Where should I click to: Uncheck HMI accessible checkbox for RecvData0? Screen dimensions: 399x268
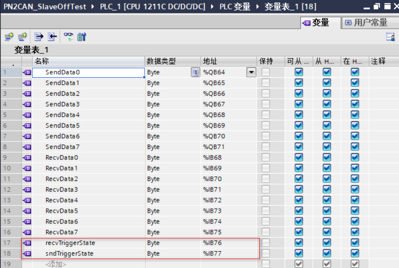pyautogui.click(x=298, y=158)
